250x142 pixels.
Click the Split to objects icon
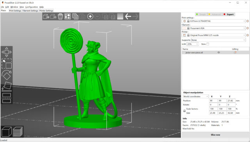(x=105, y=16)
